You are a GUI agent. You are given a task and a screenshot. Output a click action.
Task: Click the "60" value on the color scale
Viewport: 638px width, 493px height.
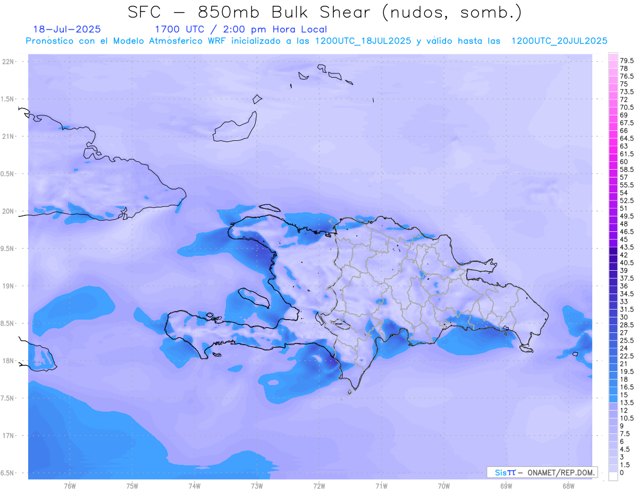click(x=624, y=162)
